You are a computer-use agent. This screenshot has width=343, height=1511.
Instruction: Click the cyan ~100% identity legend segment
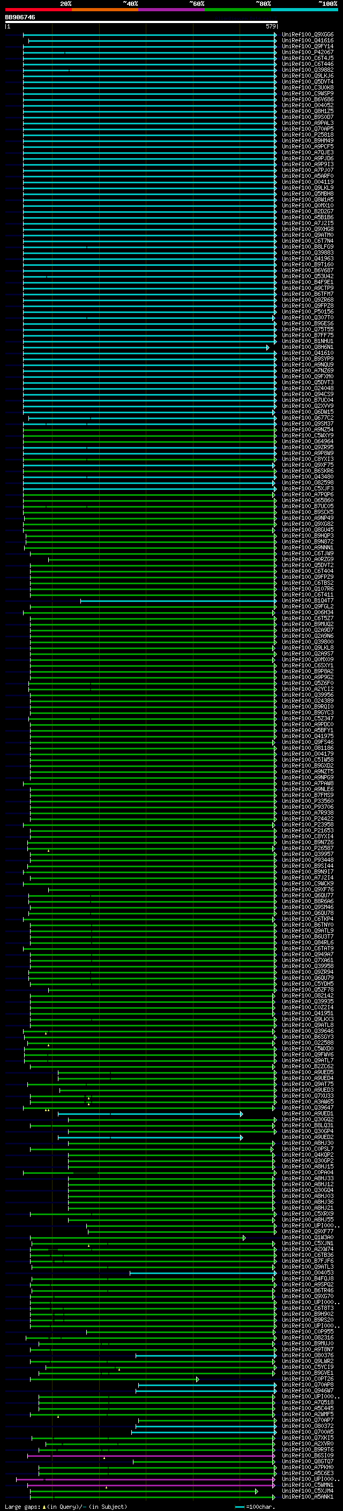[304, 10]
